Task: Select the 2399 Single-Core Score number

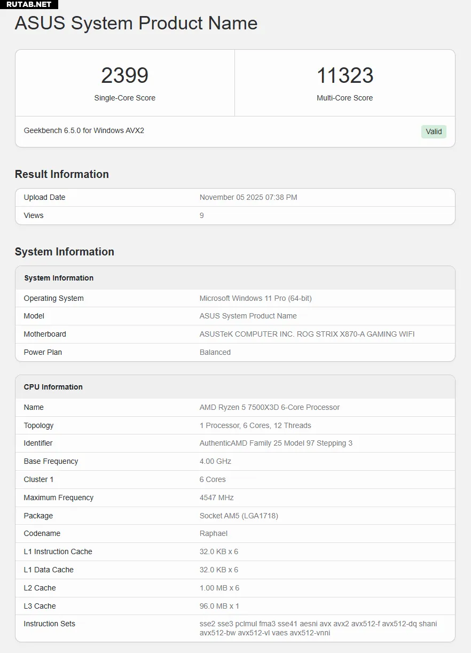Action: 124,75
